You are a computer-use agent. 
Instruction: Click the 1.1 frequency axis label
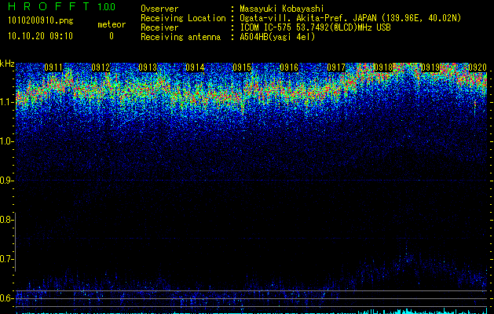coord(6,102)
